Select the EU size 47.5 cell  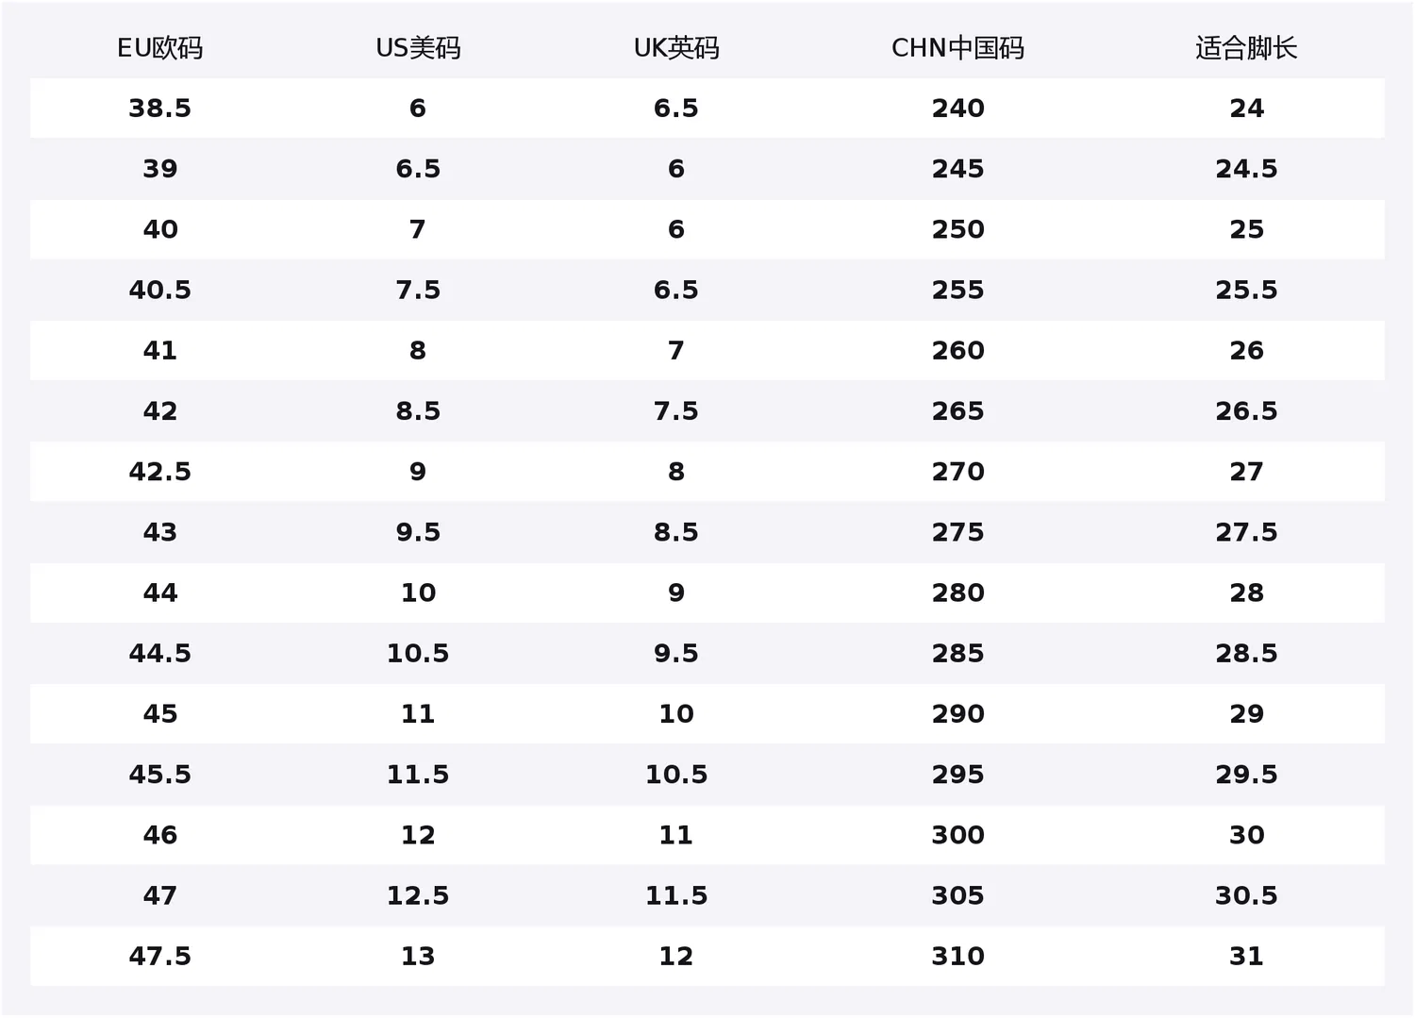[159, 956]
